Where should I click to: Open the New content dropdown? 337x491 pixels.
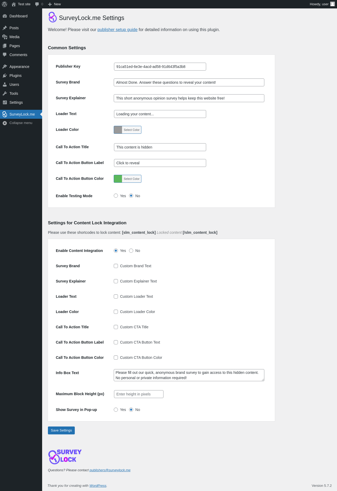pyautogui.click(x=54, y=4)
